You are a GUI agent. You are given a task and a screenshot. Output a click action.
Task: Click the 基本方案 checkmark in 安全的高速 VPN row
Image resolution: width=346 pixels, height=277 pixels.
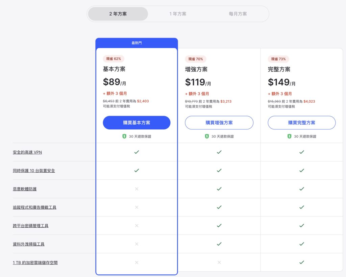pyautogui.click(x=137, y=152)
